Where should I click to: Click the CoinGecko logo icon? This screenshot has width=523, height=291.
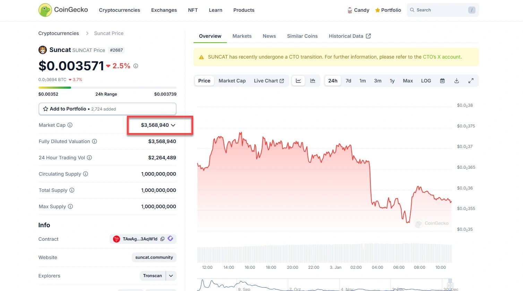click(x=45, y=10)
